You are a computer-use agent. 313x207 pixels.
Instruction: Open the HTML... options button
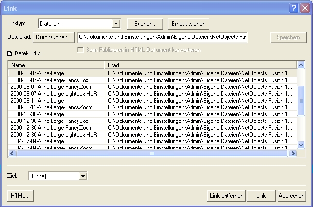coord(20,195)
